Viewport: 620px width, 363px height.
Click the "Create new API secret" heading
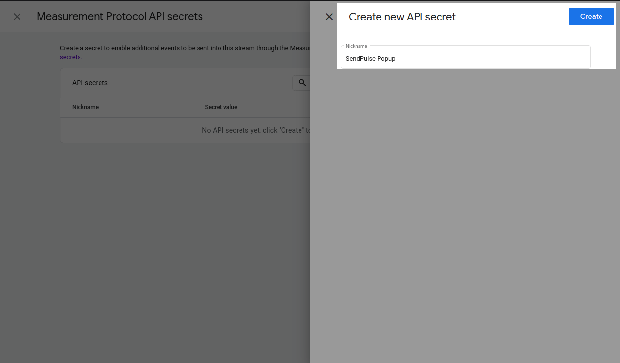(402, 17)
